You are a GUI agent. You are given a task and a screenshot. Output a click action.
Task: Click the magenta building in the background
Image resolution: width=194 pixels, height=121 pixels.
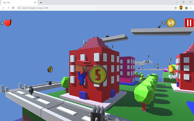127,70
